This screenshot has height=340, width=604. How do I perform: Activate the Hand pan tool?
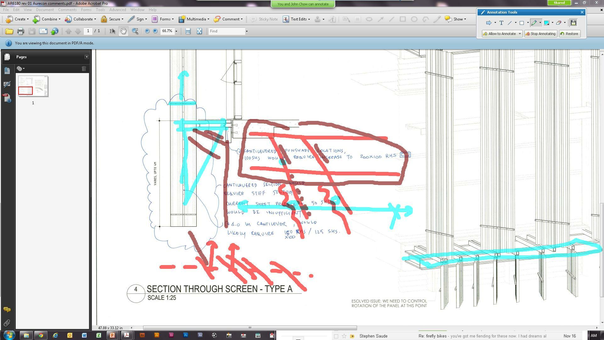123,31
